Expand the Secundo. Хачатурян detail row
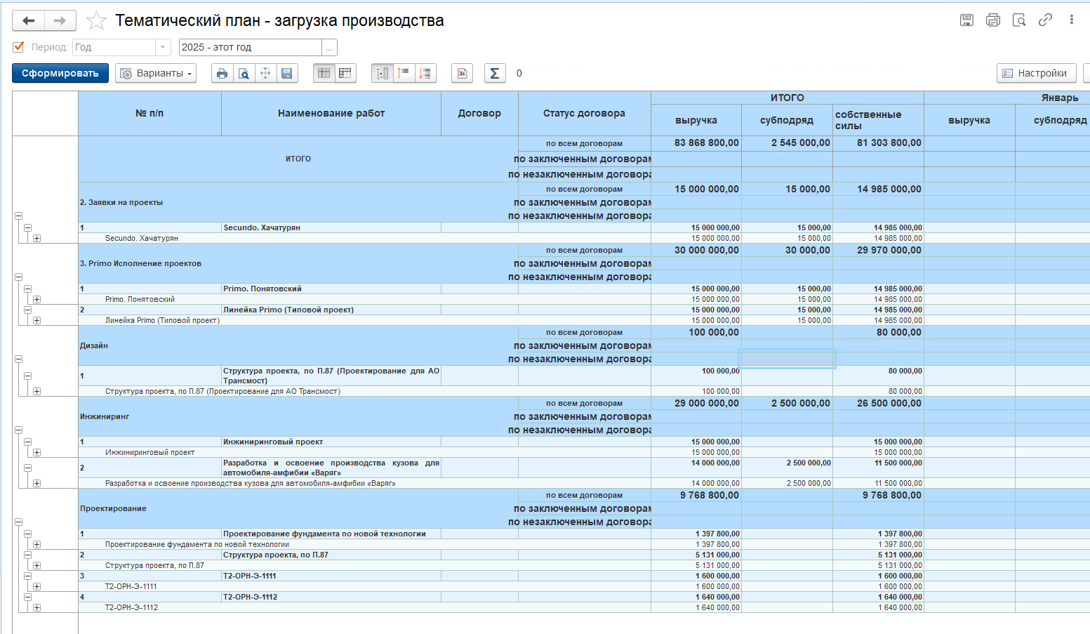The width and height of the screenshot is (1090, 634). click(x=36, y=238)
